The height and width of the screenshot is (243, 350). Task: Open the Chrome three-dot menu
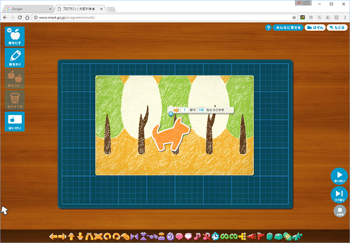(x=345, y=17)
